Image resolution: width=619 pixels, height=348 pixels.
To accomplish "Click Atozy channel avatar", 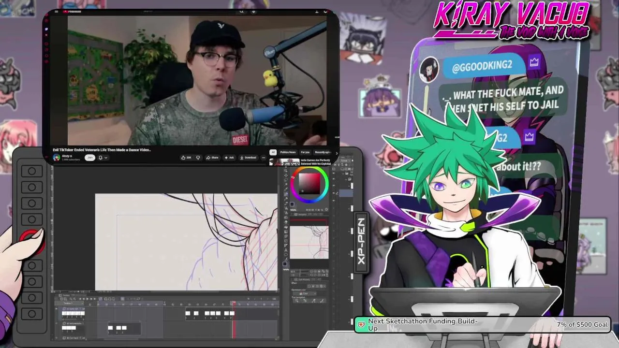I will click(56, 158).
